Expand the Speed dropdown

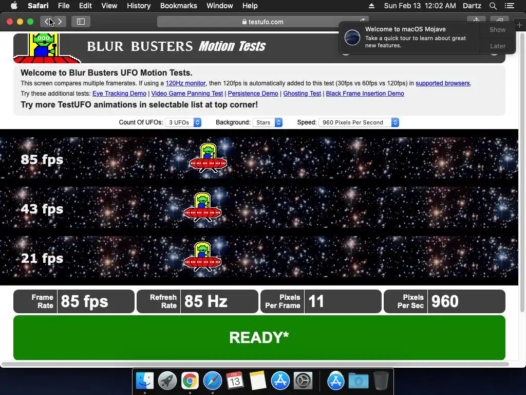(x=359, y=122)
